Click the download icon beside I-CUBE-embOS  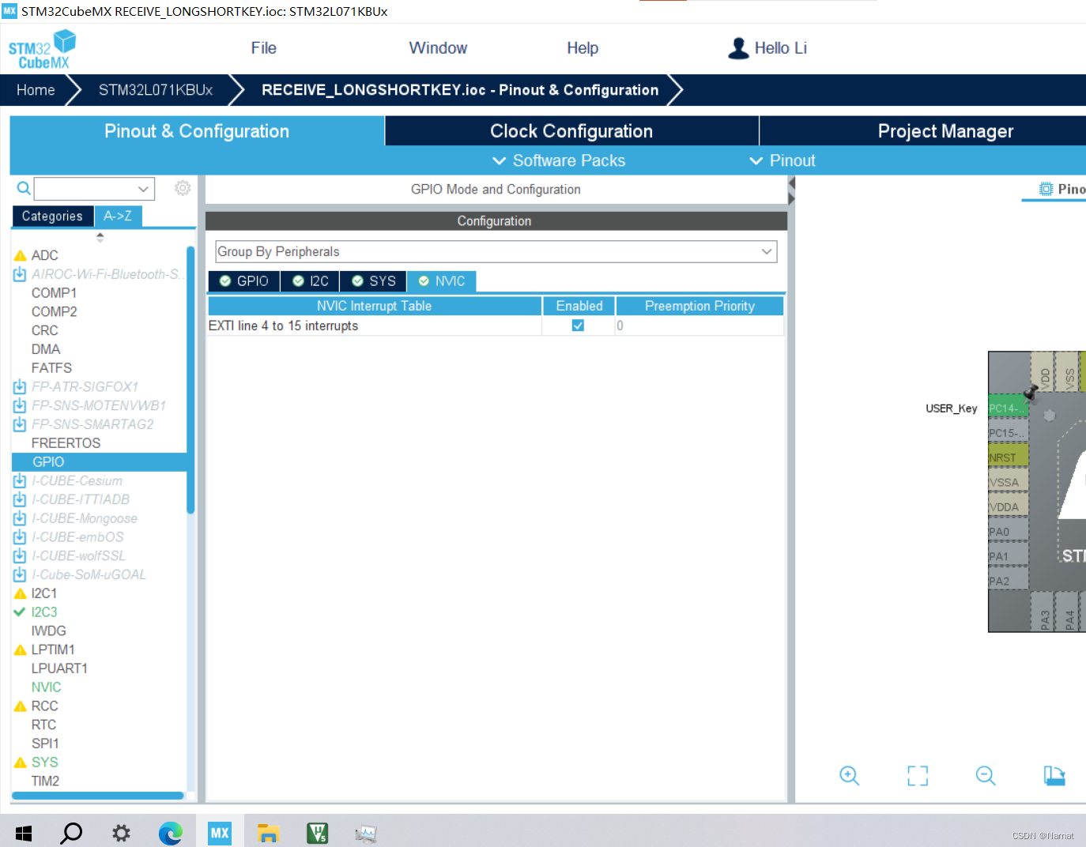click(20, 538)
